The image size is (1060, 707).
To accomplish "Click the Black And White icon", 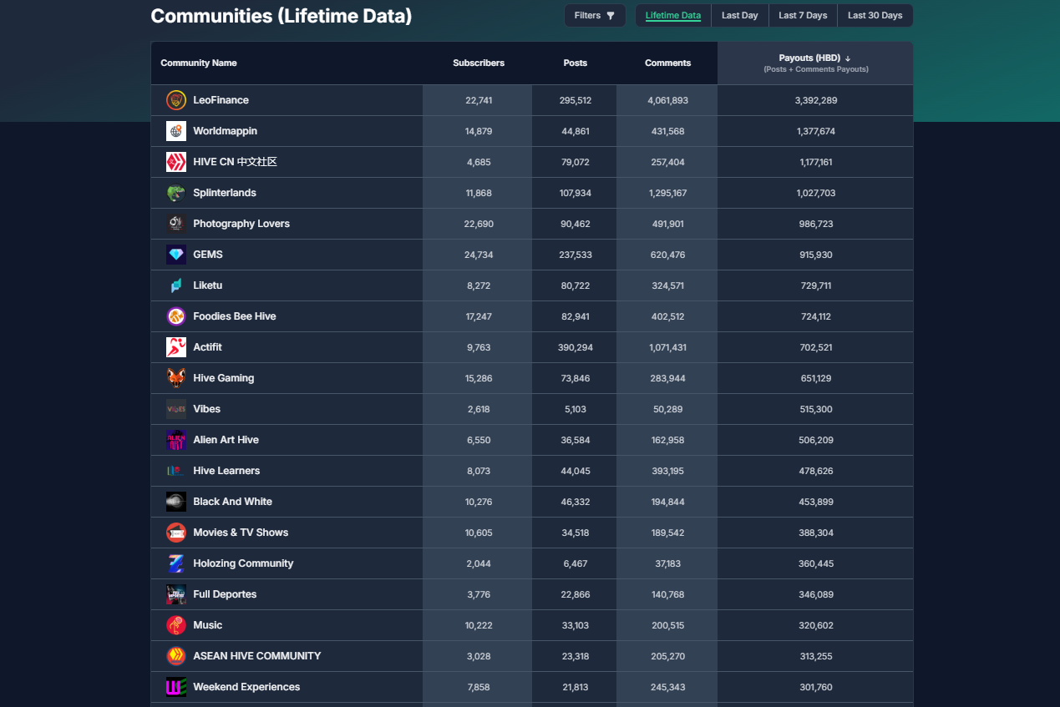I will pyautogui.click(x=176, y=502).
